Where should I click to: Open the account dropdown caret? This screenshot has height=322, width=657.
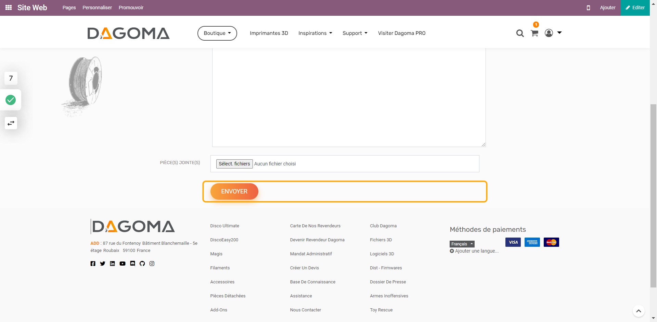[x=559, y=33]
